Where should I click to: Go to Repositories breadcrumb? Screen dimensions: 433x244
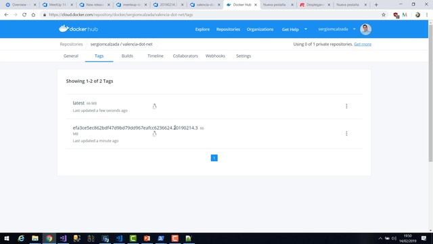coord(71,44)
